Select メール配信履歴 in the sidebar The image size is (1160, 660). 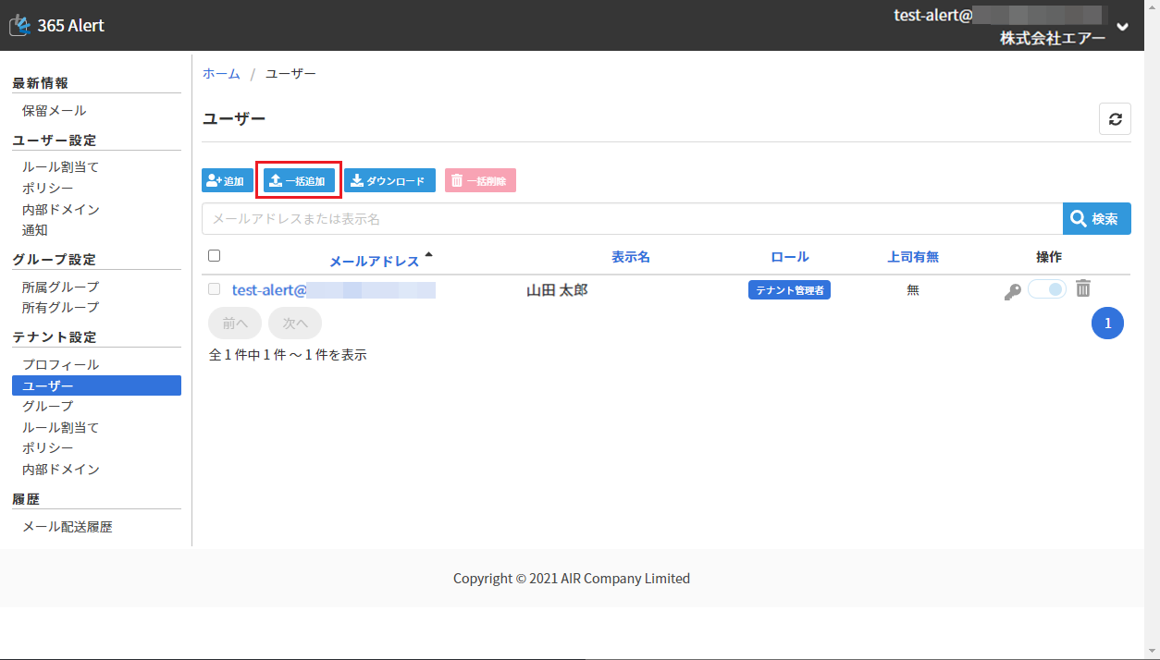(x=67, y=527)
